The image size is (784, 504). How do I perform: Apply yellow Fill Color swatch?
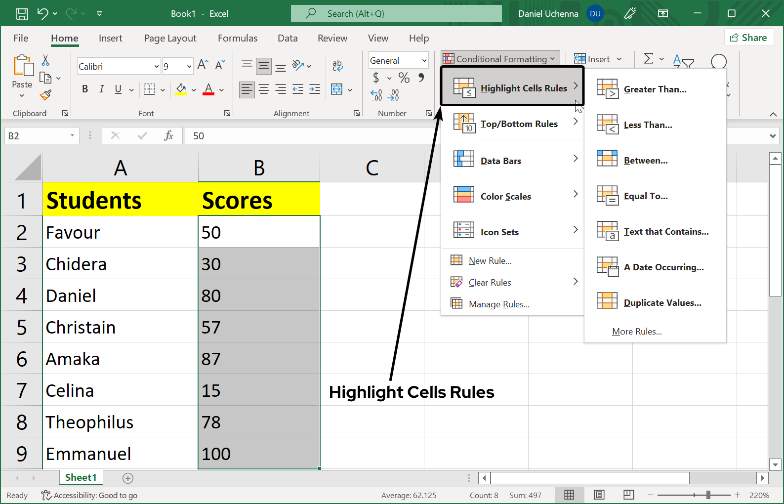[x=181, y=89]
